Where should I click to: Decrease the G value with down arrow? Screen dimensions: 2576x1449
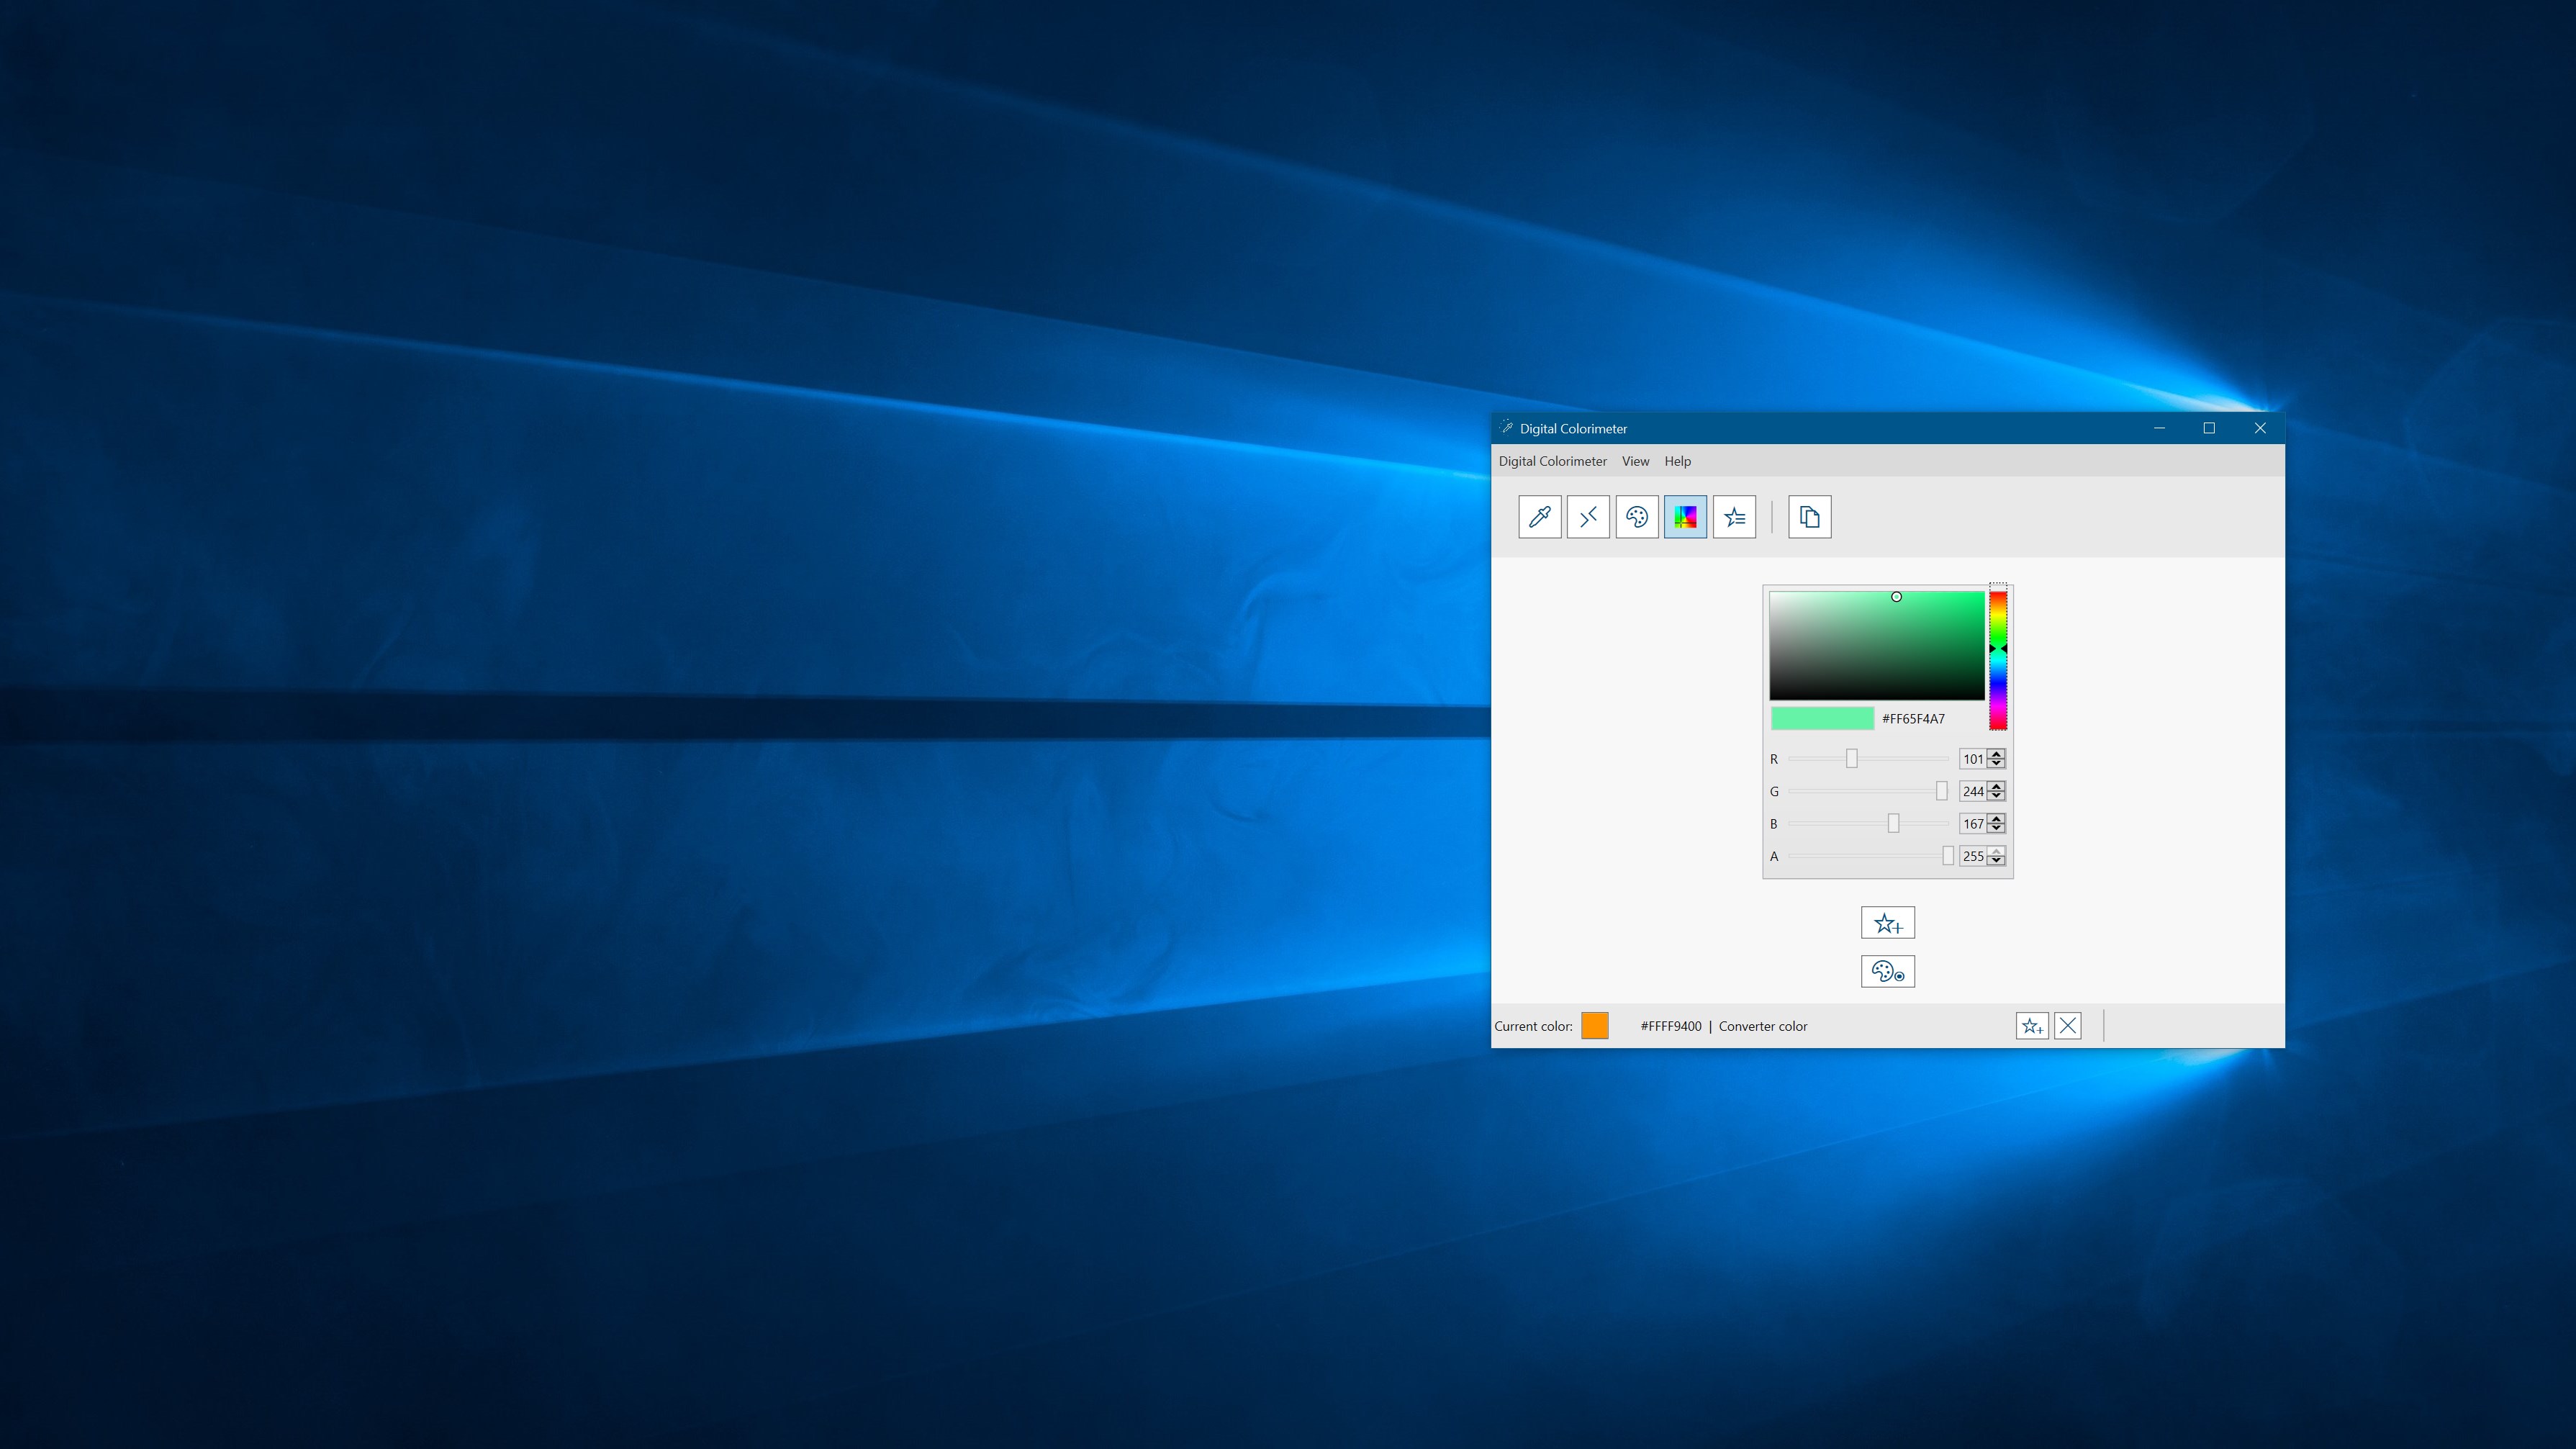point(1996,796)
